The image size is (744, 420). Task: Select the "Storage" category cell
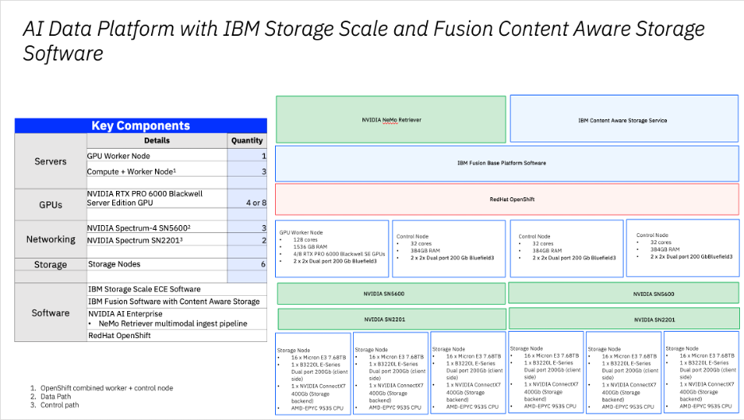coord(50,264)
